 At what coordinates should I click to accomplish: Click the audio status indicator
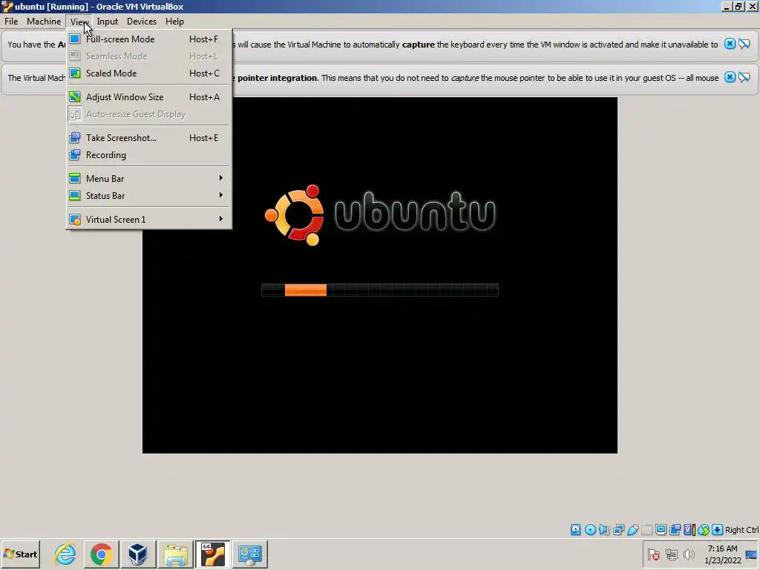coord(604,530)
